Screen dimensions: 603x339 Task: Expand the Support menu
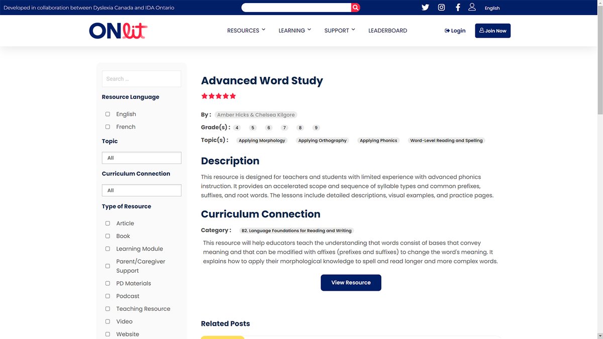click(x=340, y=31)
